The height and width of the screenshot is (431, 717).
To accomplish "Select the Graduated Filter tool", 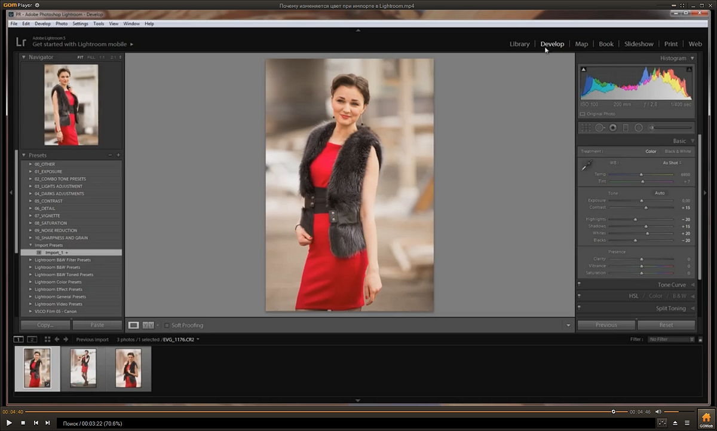I will [x=626, y=127].
